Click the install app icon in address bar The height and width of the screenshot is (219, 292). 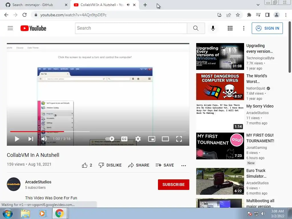220,15
